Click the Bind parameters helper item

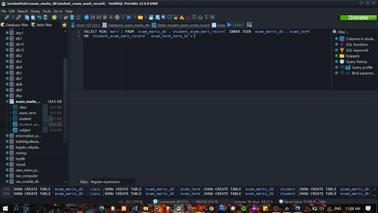pos(363,73)
